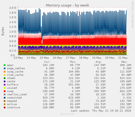Click the '13 May' x-axis label

[x=18, y=58]
